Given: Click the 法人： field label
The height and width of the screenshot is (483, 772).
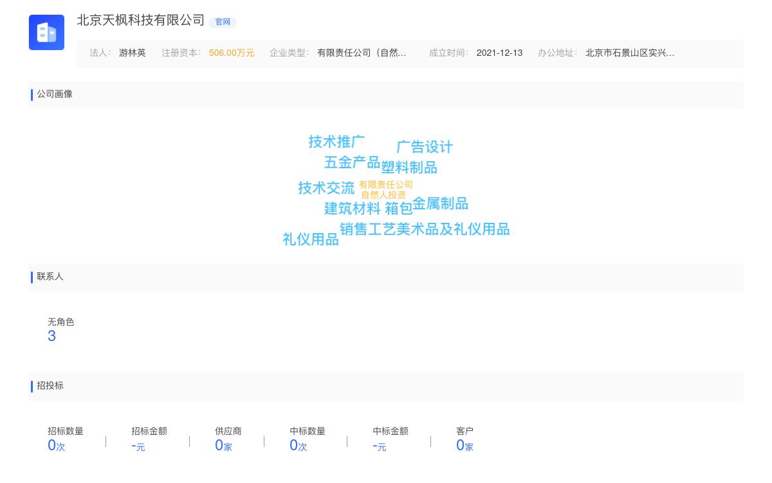Looking at the screenshot, I should click(100, 53).
